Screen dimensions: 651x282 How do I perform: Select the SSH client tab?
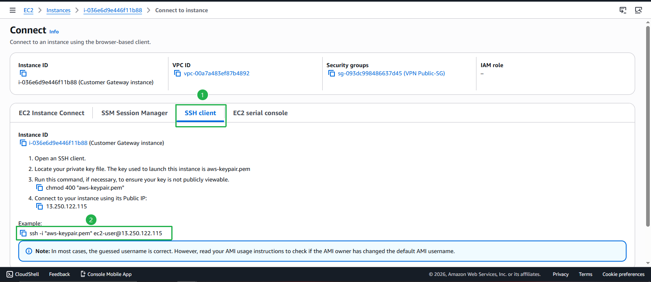pos(201,113)
